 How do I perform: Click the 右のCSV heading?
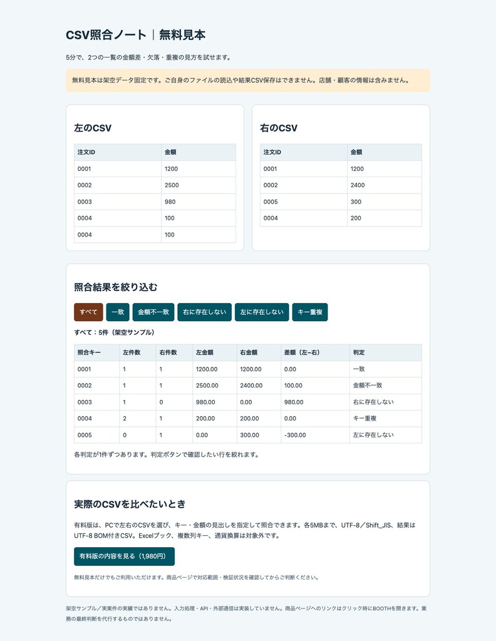coord(279,128)
